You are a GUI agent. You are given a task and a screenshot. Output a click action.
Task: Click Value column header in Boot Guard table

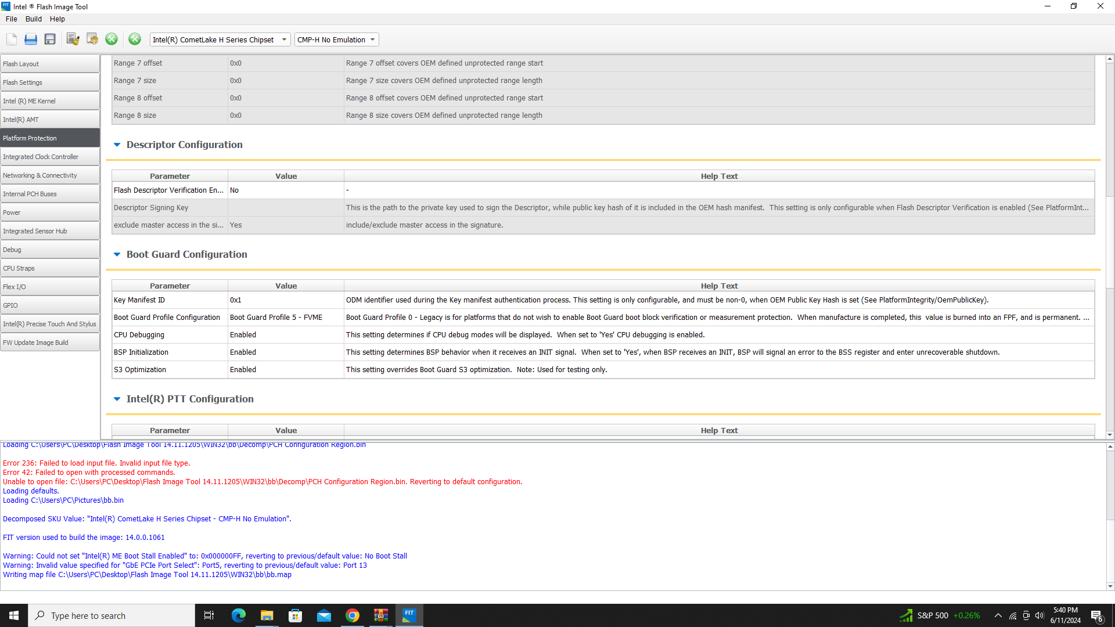tap(286, 286)
